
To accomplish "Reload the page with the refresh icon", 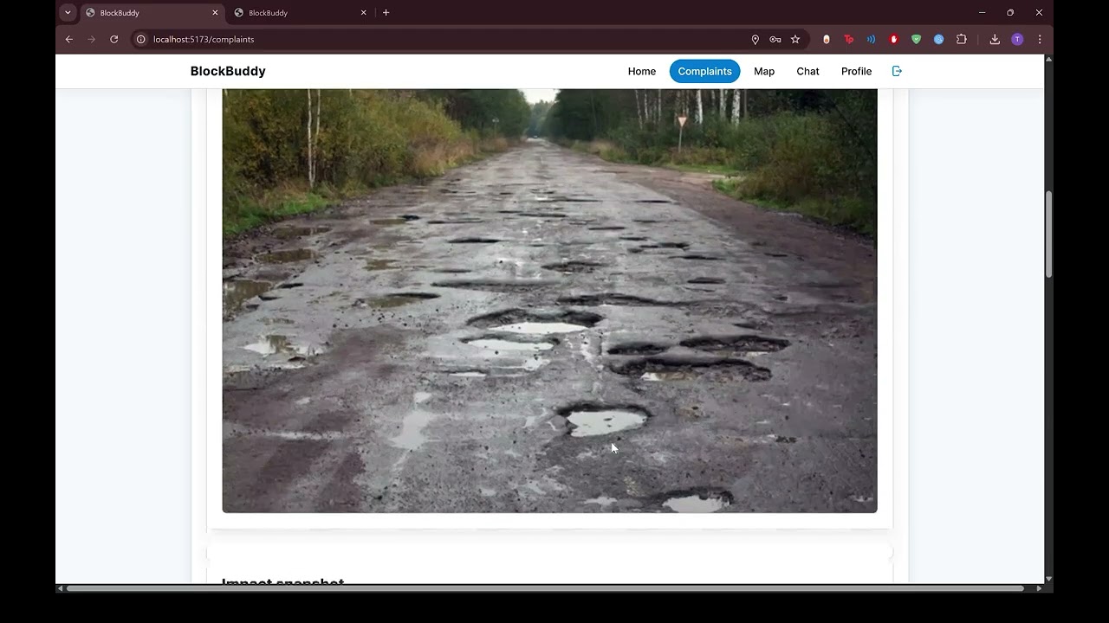I will pos(113,39).
